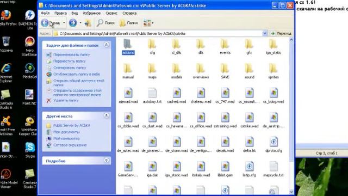This screenshot has width=348, height=196.
Task: Collapse the Другие места panel
Action: click(107, 115)
